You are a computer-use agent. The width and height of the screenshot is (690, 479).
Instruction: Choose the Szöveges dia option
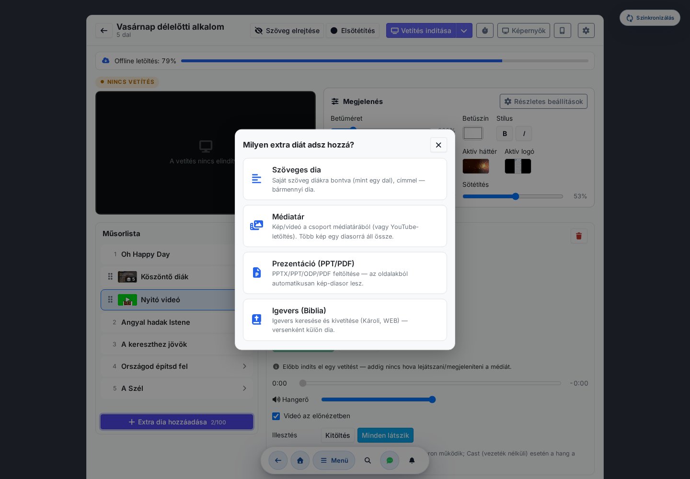(x=345, y=179)
